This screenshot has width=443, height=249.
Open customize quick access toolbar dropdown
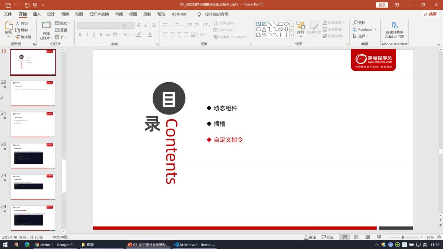pos(43,5)
